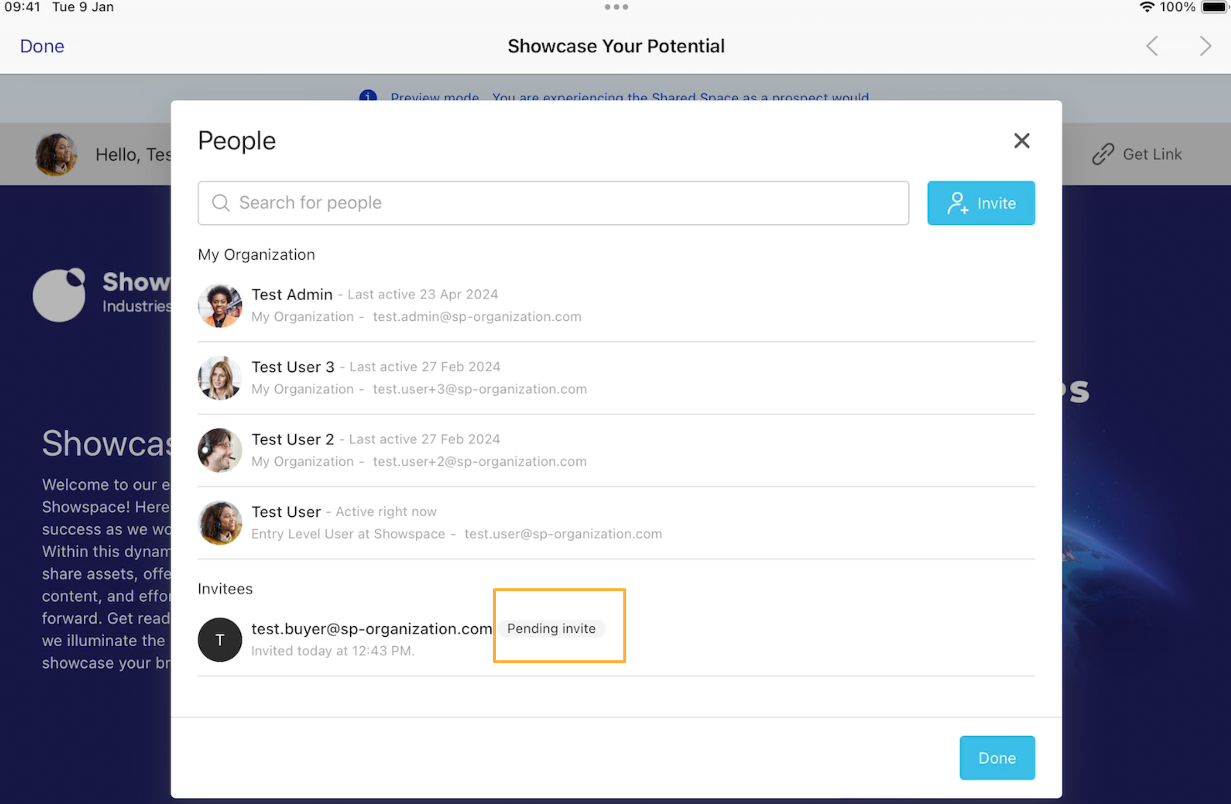Select Test User 3's avatar
Screen dimensions: 1231x804
click(220, 378)
